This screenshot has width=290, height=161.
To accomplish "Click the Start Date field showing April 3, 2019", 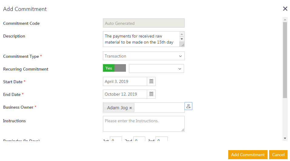I will [x=125, y=81].
